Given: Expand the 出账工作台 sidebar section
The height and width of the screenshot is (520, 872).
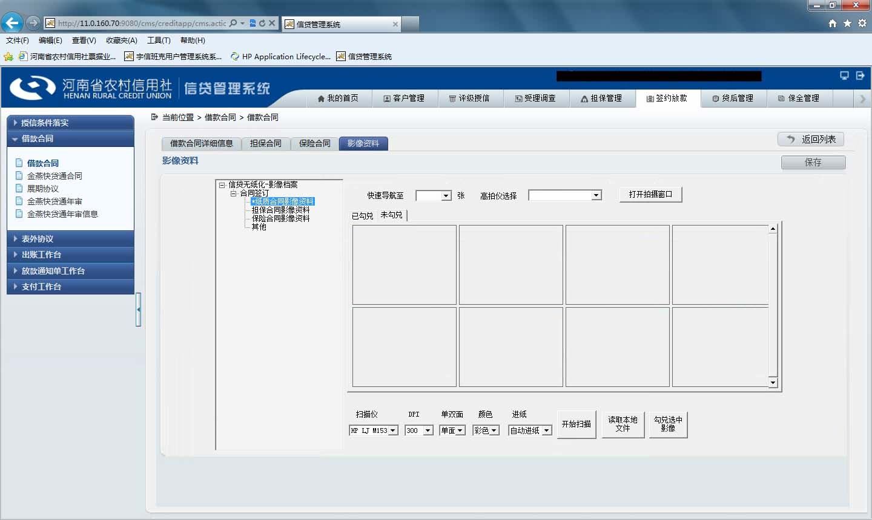Looking at the screenshot, I should 70,255.
